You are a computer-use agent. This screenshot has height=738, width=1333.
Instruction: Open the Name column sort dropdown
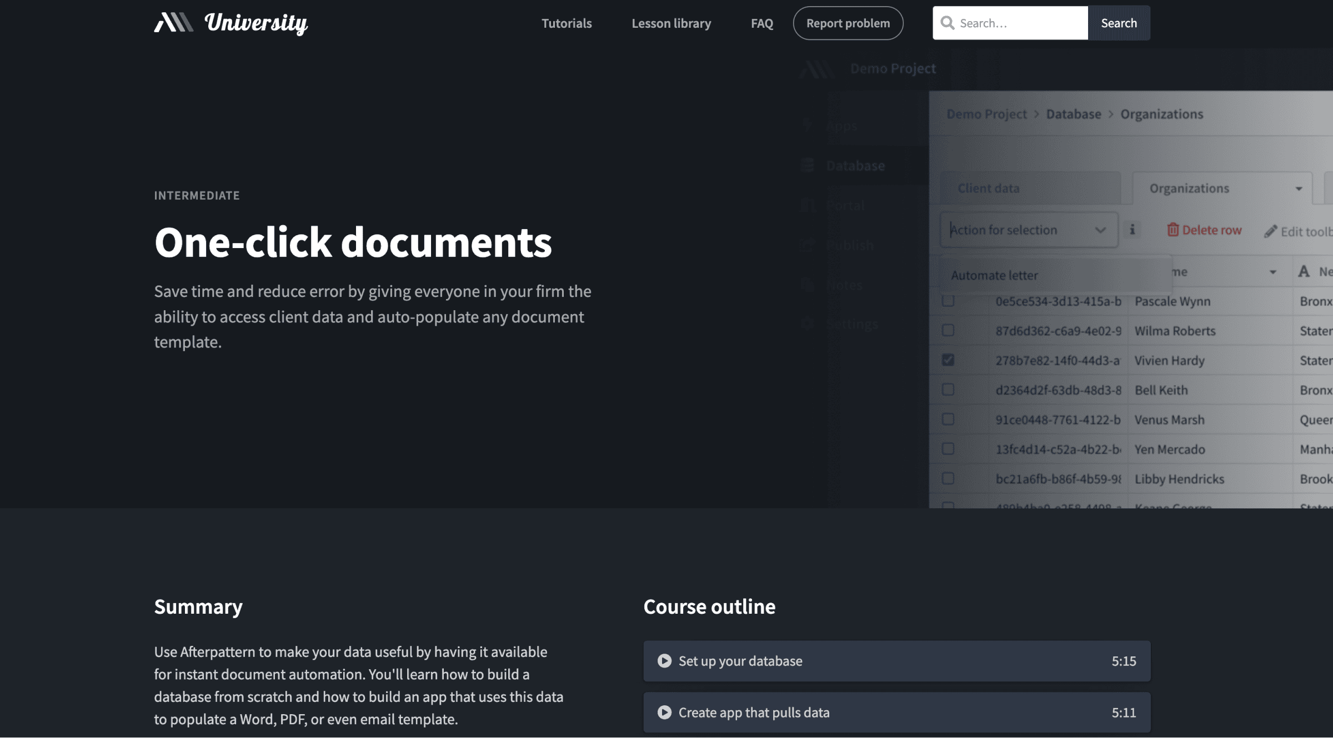point(1273,271)
